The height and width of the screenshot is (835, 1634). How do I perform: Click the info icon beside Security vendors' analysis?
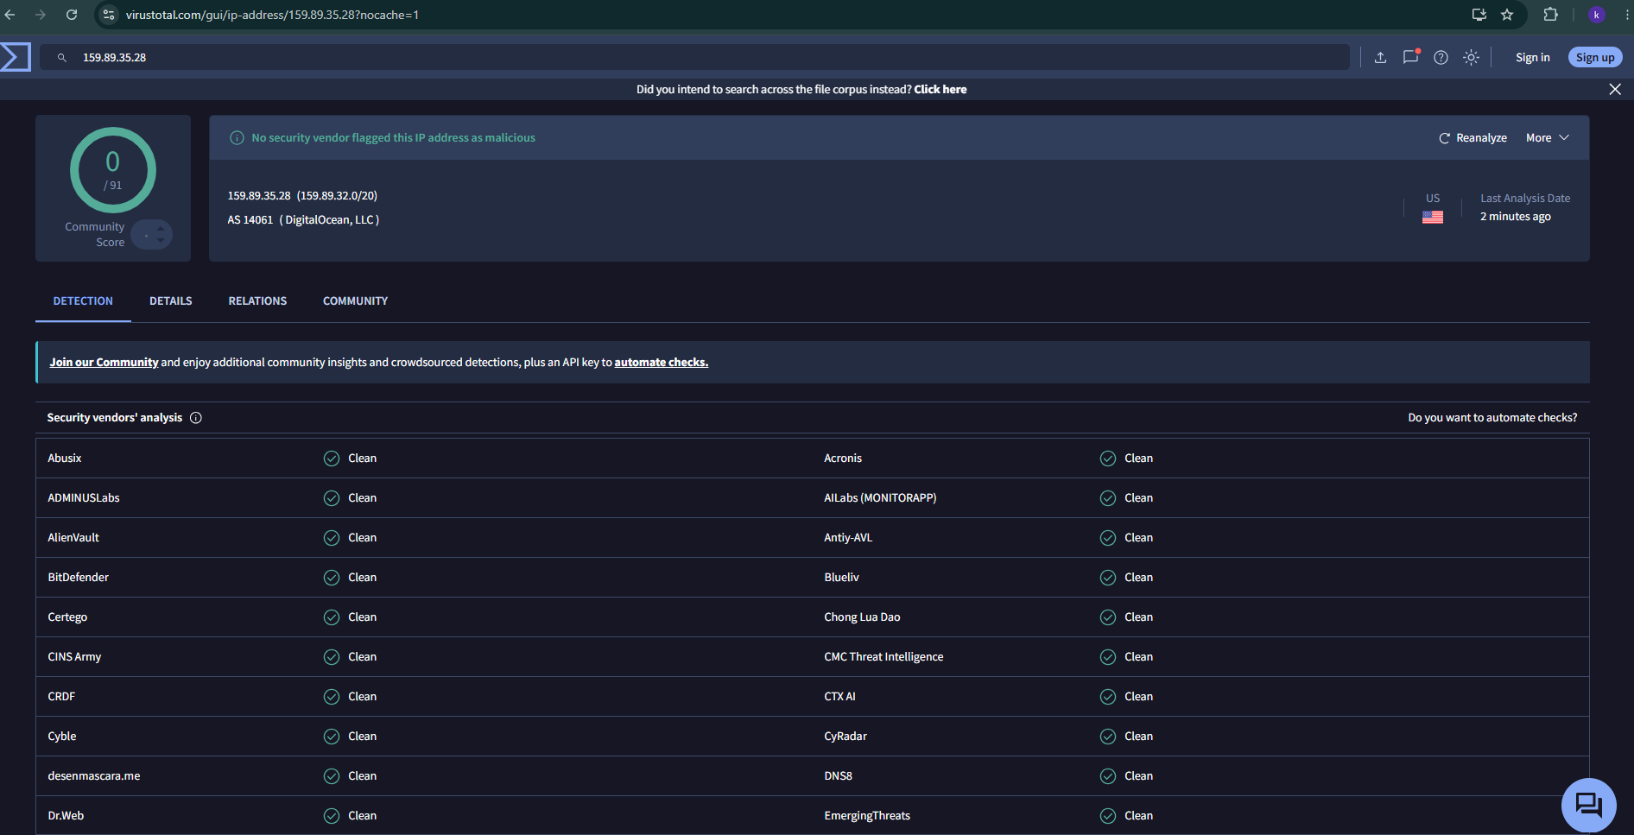click(196, 418)
